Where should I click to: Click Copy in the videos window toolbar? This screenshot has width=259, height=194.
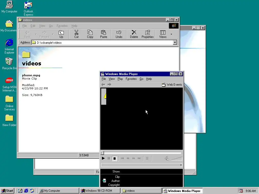pyautogui.click(x=90, y=34)
